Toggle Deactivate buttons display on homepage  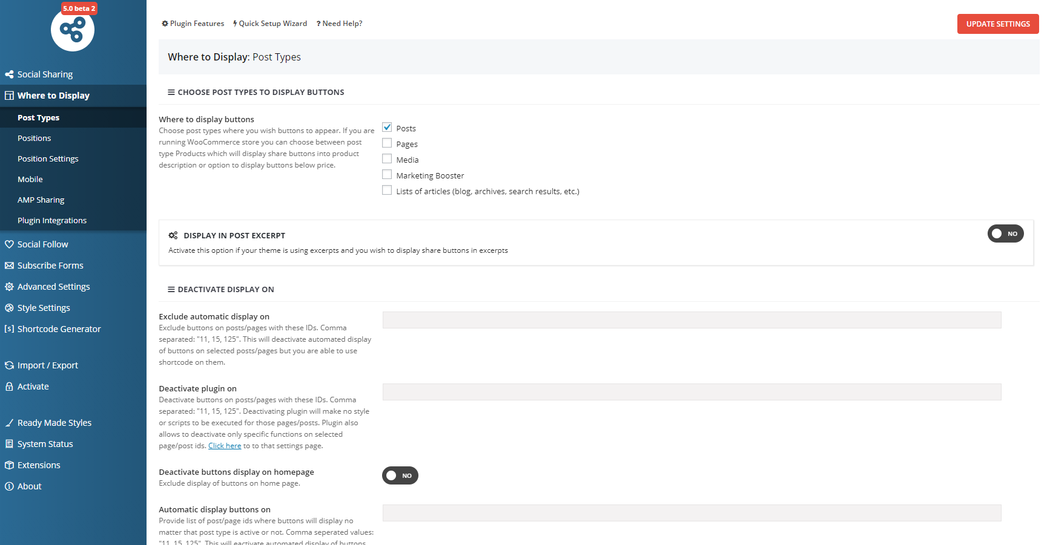tap(400, 475)
